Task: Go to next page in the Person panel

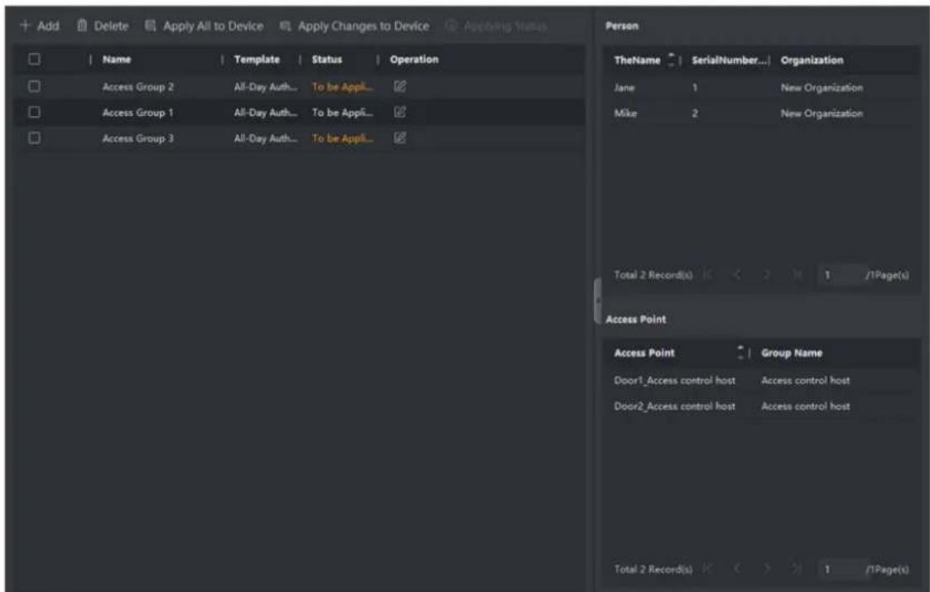Action: (766, 275)
